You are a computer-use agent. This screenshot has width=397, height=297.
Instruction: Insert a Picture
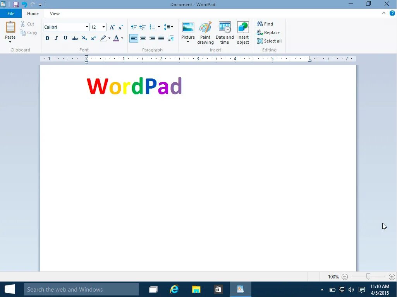click(188, 27)
